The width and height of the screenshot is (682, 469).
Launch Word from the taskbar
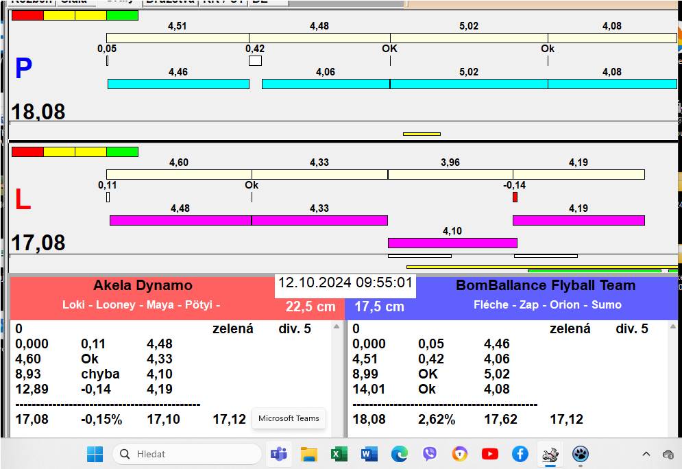click(369, 454)
